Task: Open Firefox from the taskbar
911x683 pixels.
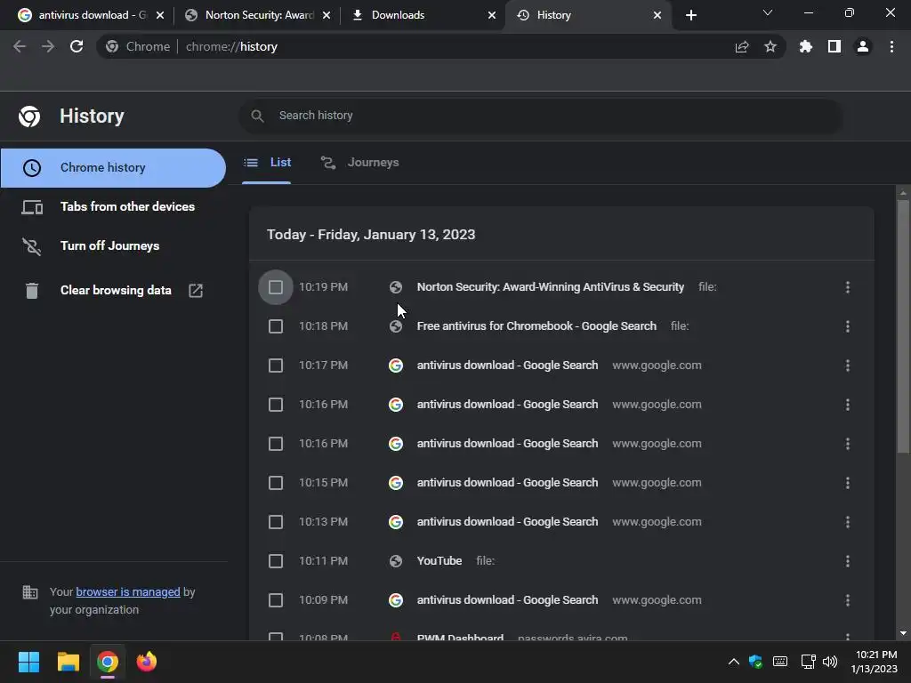Action: [x=147, y=662]
